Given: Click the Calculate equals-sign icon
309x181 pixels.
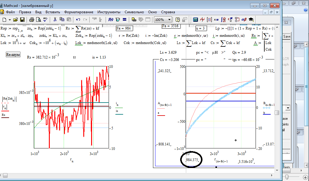Looking at the screenshot, I should (125, 20).
